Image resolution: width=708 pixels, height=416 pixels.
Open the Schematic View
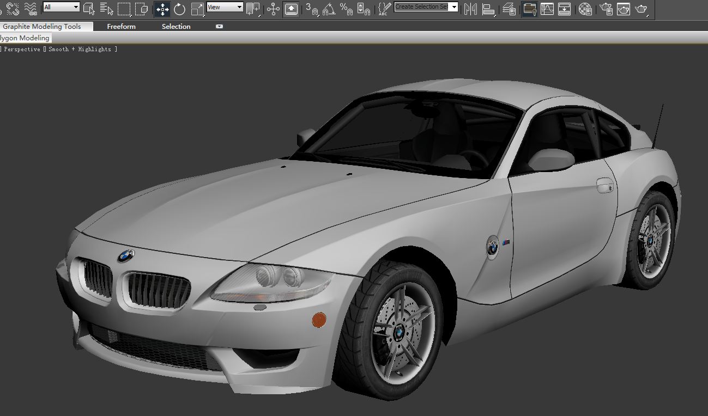click(x=565, y=8)
